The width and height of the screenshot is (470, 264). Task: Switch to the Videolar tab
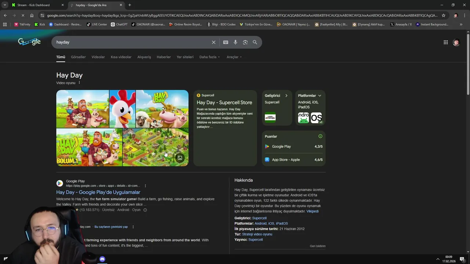[98, 57]
